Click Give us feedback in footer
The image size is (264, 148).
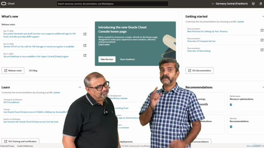tap(254, 146)
